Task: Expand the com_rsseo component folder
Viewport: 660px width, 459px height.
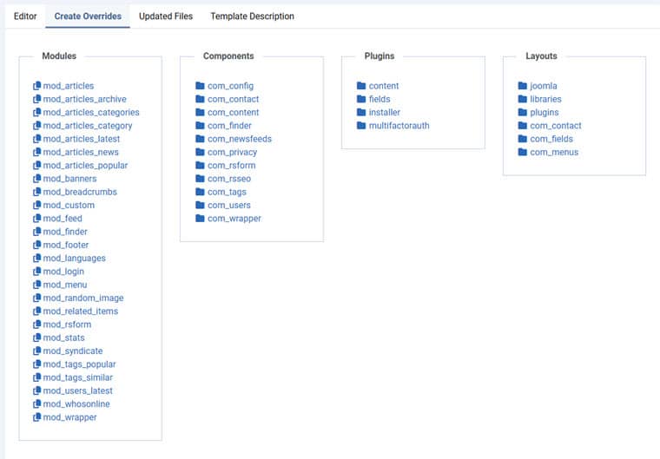Action: coord(229,179)
